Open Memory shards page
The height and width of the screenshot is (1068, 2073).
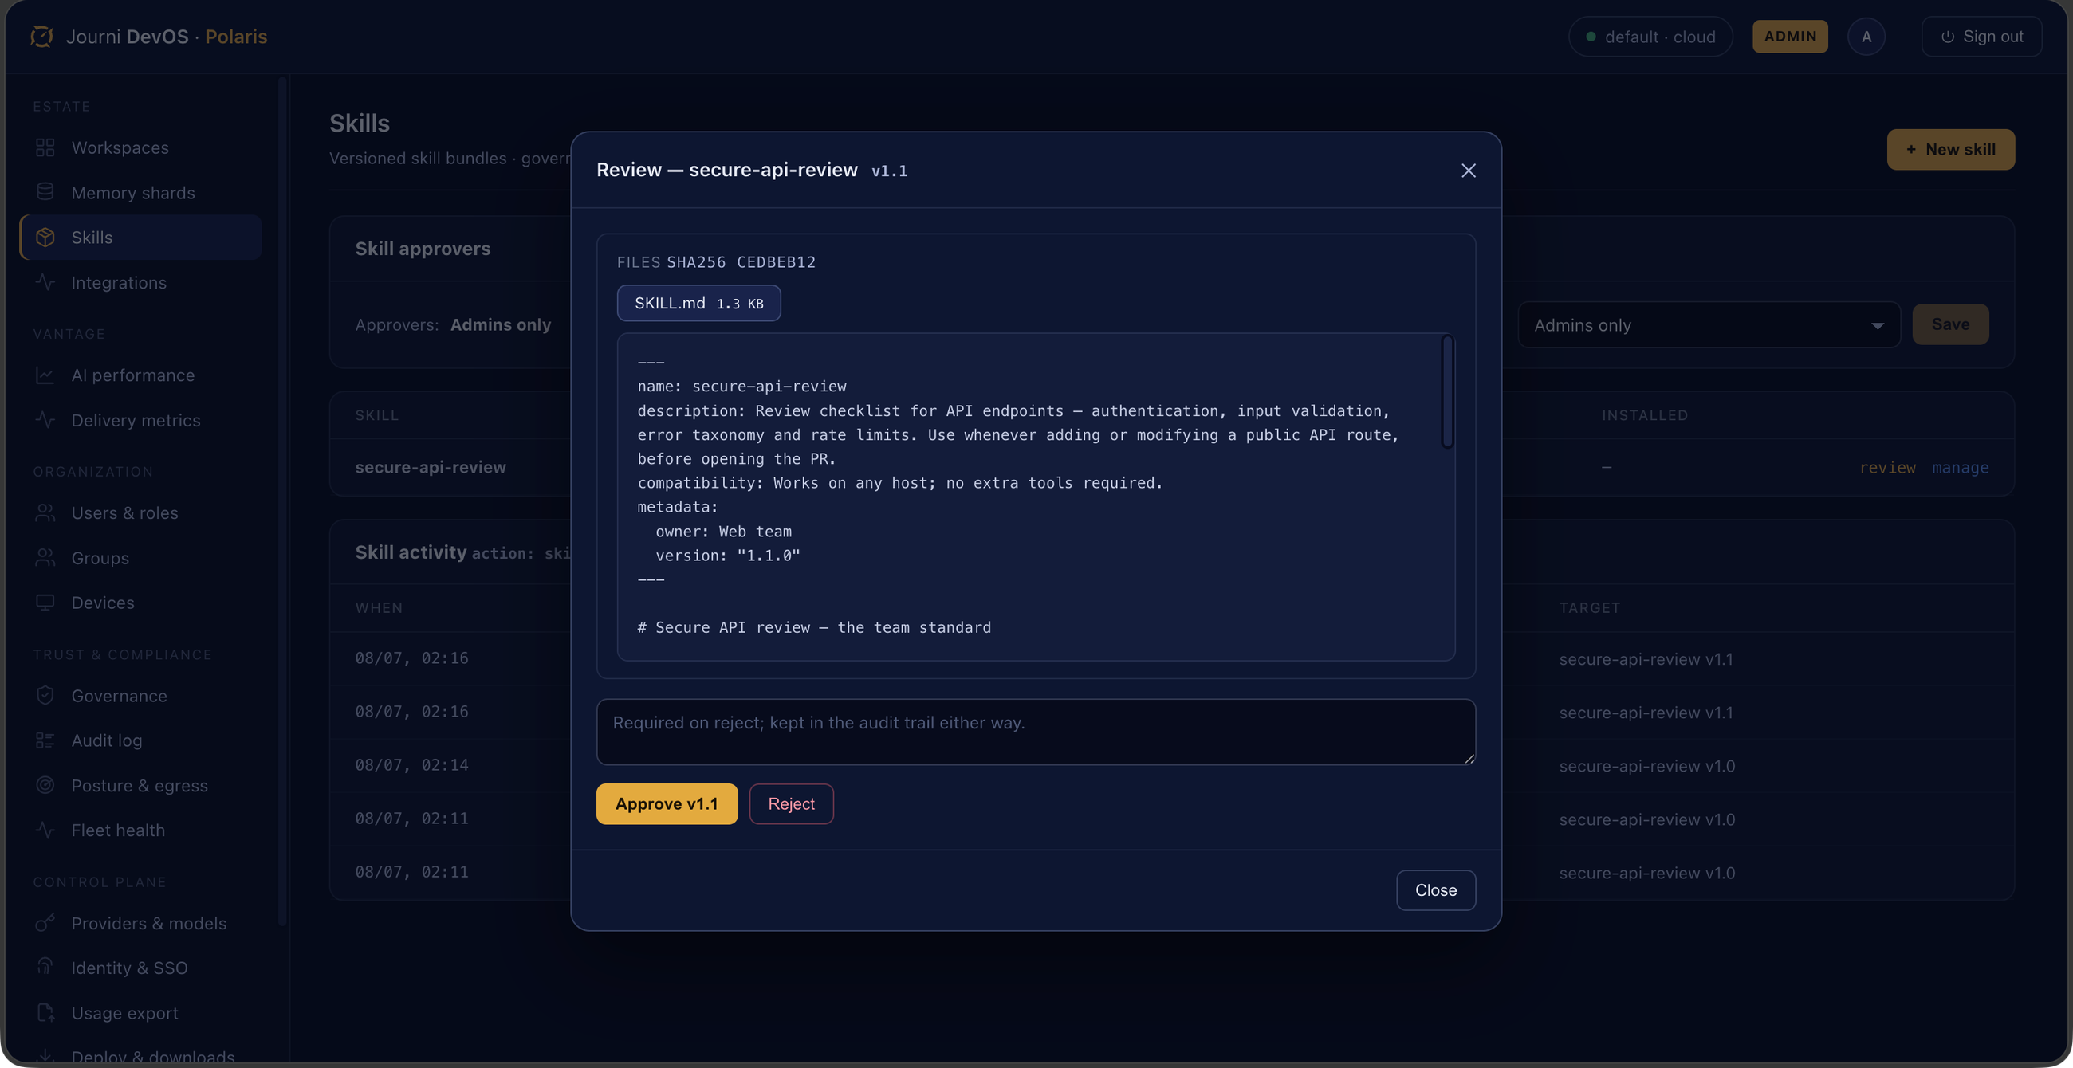(x=140, y=193)
